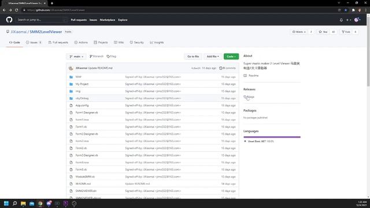Open the plus create-new menu

[x=349, y=20]
